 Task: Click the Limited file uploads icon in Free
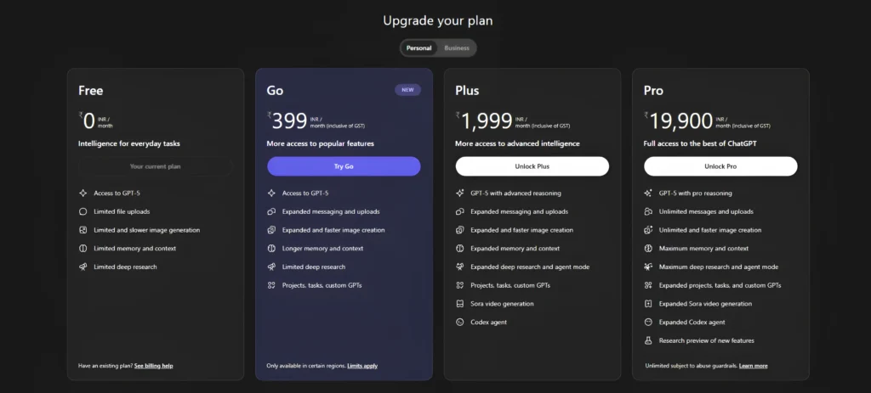click(x=83, y=211)
